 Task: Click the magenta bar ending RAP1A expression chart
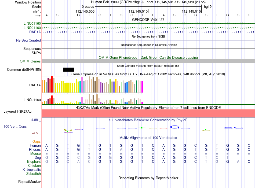(x=142, y=87)
